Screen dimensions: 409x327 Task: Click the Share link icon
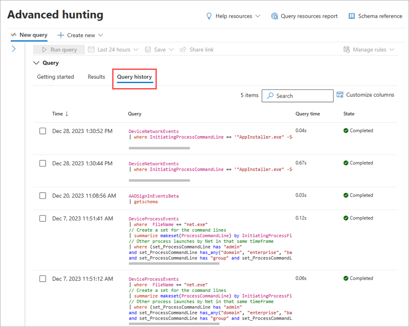183,49
